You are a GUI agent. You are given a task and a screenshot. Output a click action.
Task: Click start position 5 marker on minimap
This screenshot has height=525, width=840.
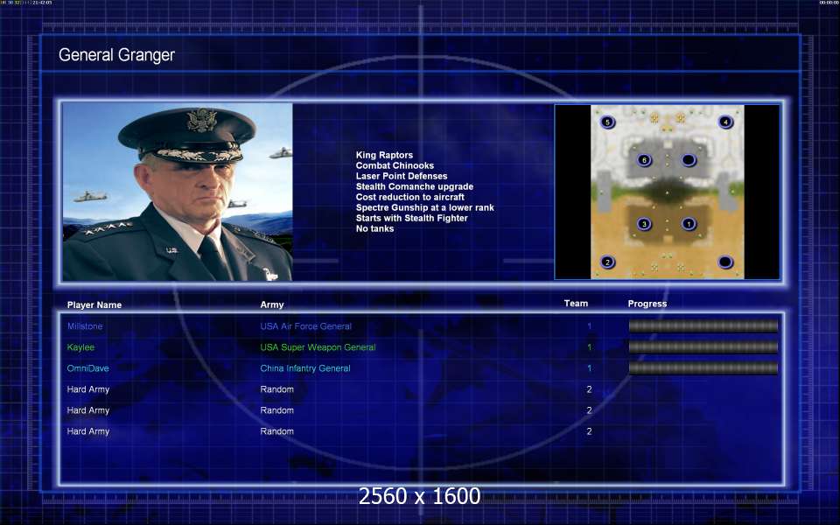point(607,122)
